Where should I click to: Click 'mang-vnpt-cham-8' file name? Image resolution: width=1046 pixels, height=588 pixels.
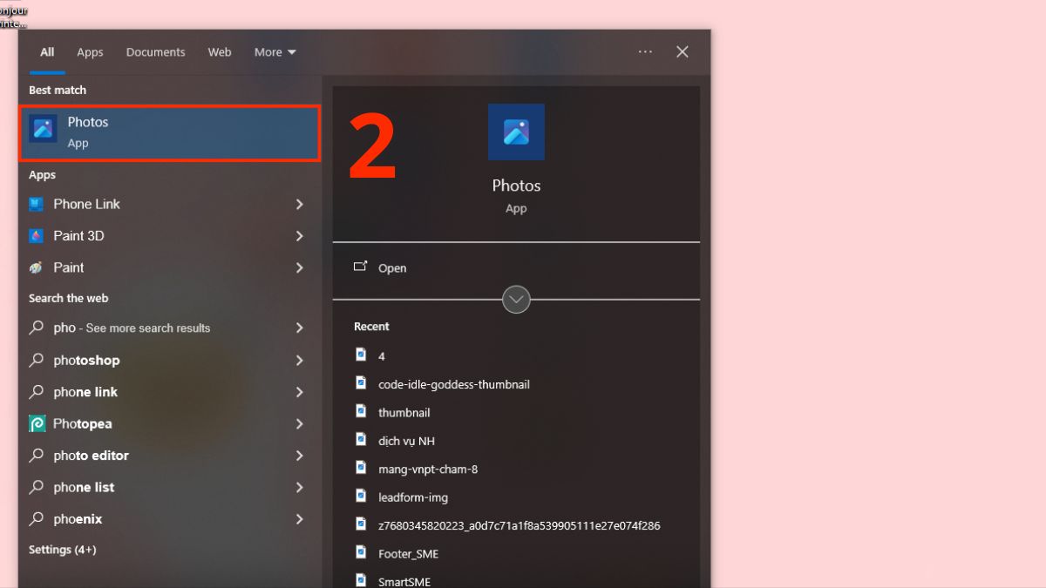click(428, 469)
